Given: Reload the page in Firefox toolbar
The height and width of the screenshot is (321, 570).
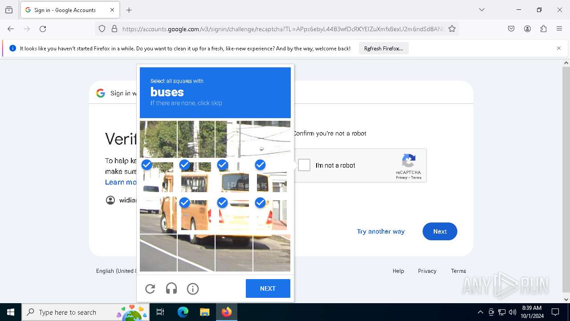Looking at the screenshot, I should tap(43, 29).
